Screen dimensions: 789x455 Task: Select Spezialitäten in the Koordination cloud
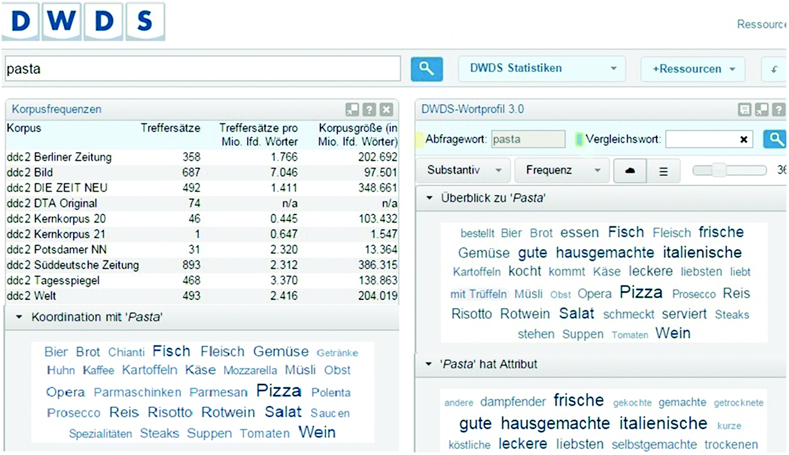coord(100,434)
